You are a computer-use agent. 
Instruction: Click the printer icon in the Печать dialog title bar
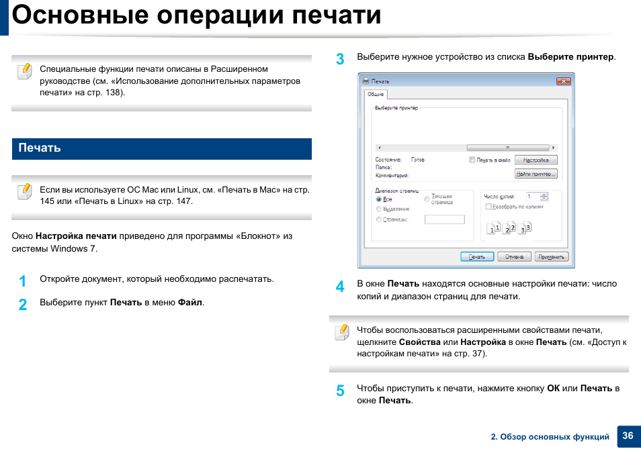tap(366, 81)
